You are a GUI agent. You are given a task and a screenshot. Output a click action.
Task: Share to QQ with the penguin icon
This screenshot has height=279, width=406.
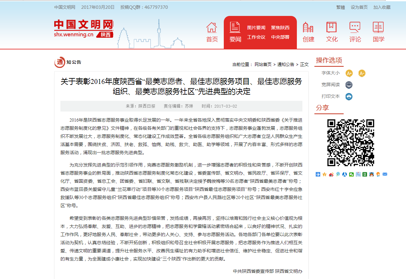point(371,174)
